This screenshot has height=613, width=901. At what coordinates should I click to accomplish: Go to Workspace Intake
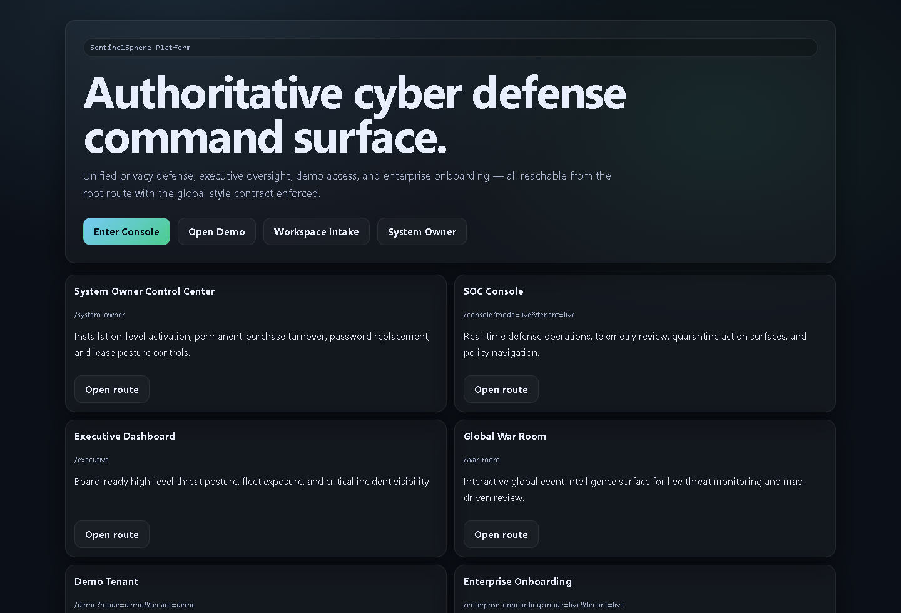(317, 231)
